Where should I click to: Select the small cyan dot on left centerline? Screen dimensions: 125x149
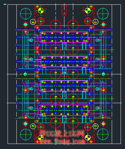tap(25, 74)
